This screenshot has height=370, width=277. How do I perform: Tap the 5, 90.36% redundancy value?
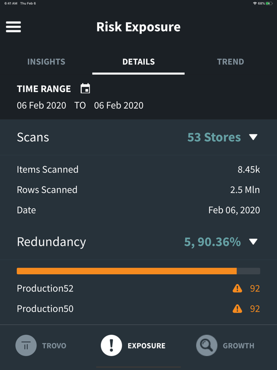pos(213,242)
